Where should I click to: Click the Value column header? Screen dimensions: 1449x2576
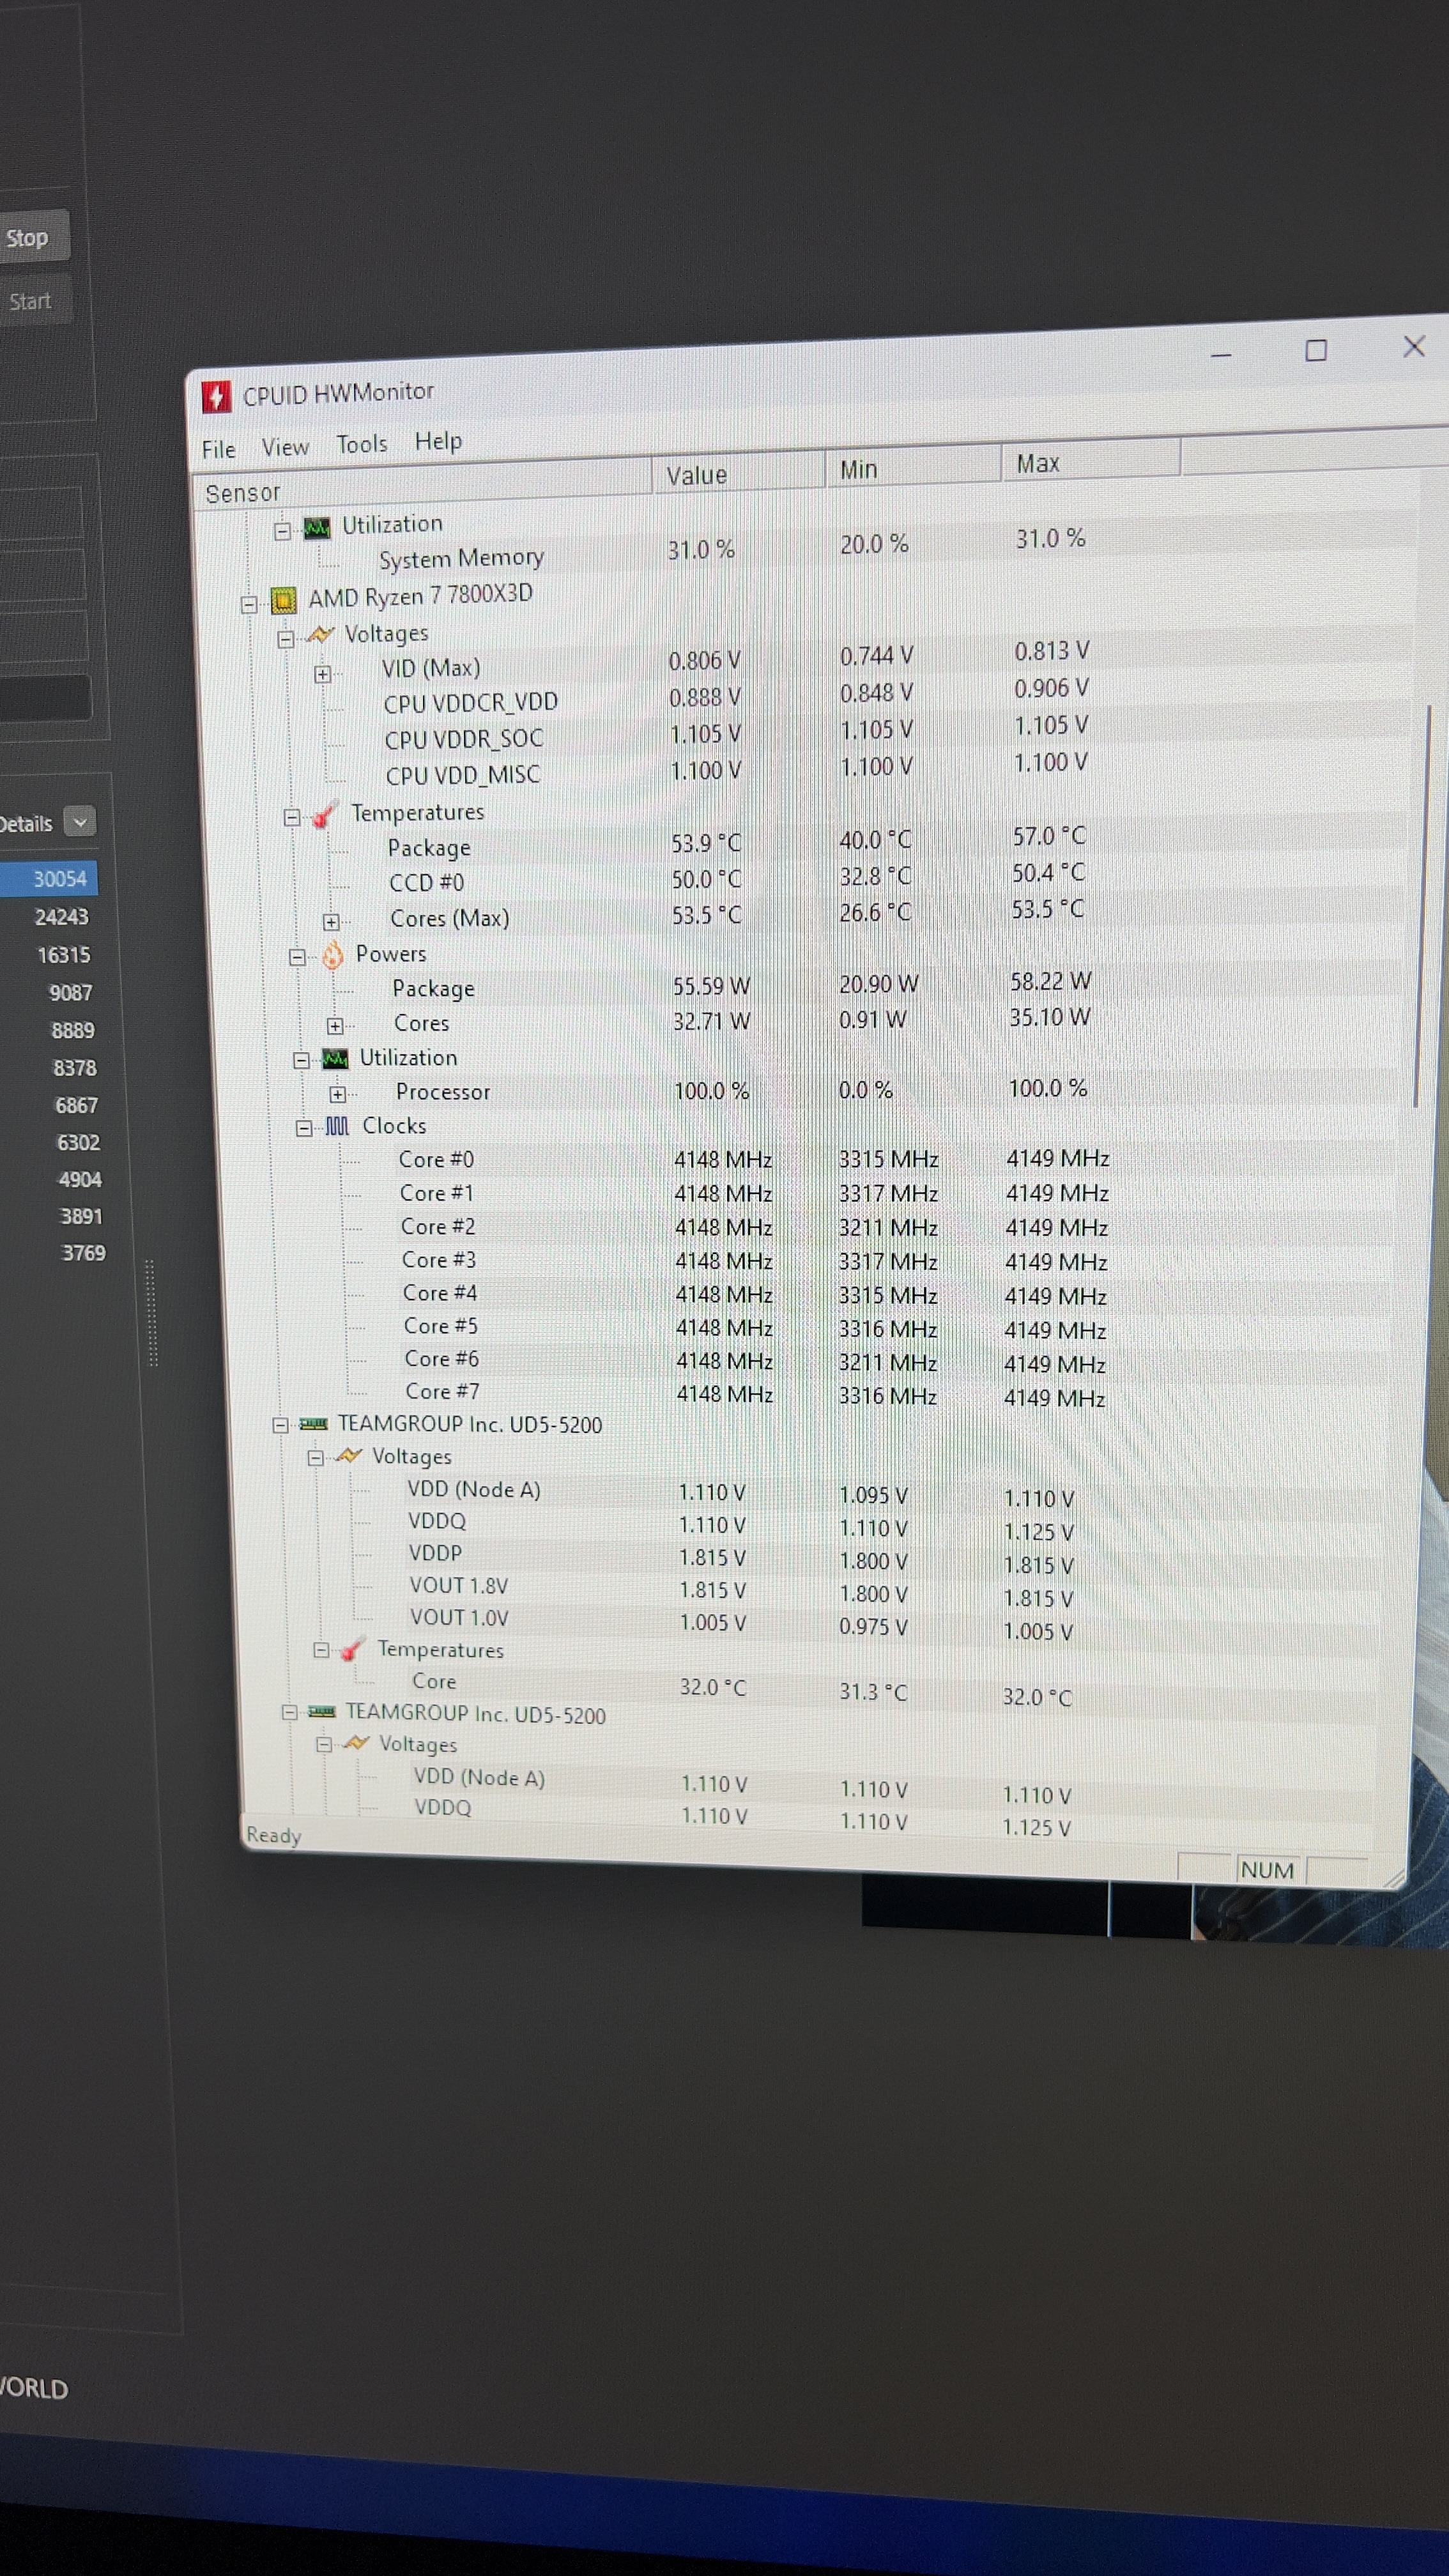pos(738,473)
